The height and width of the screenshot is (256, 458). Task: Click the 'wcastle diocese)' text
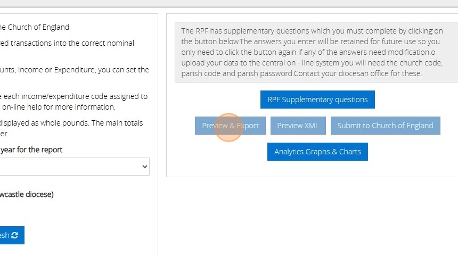pyautogui.click(x=27, y=194)
